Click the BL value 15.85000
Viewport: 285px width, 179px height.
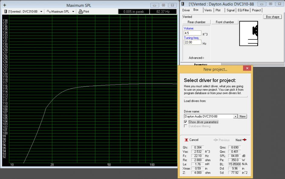coord(235,164)
